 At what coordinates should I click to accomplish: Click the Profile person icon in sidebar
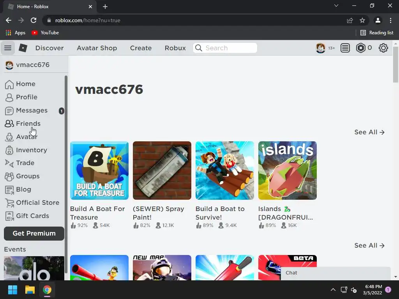(x=9, y=97)
